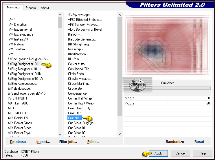Select VM Extravaganza category
The image size is (215, 160).
click(21, 34)
